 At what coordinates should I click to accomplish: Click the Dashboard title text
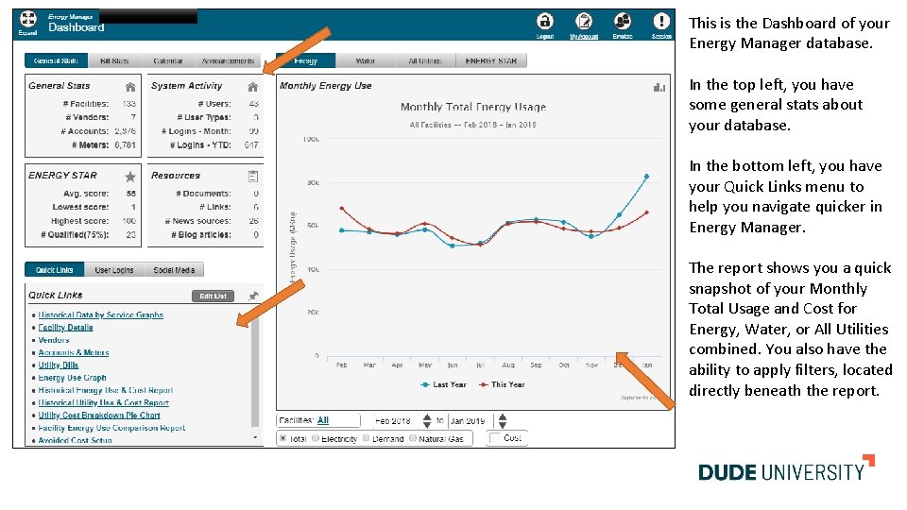[77, 27]
